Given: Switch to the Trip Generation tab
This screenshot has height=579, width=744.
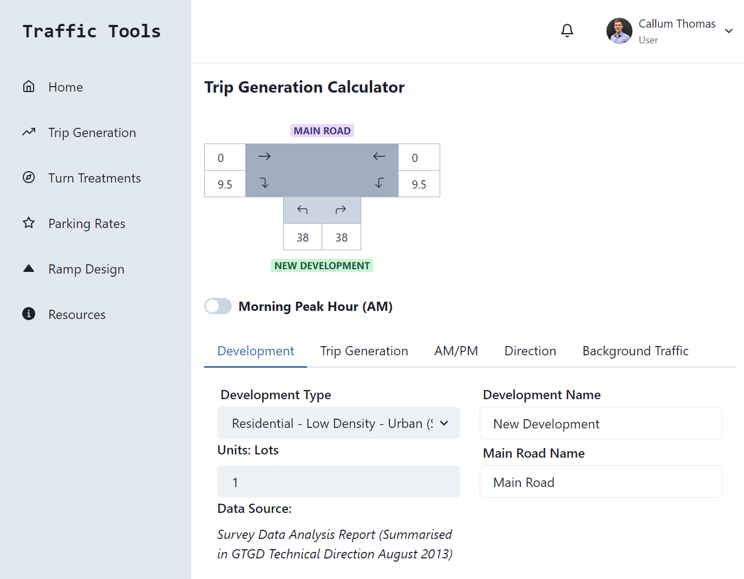Looking at the screenshot, I should pos(364,351).
